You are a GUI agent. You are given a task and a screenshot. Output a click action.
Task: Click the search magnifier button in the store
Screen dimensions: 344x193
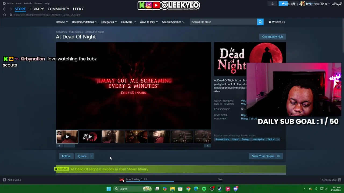[x=260, y=22]
